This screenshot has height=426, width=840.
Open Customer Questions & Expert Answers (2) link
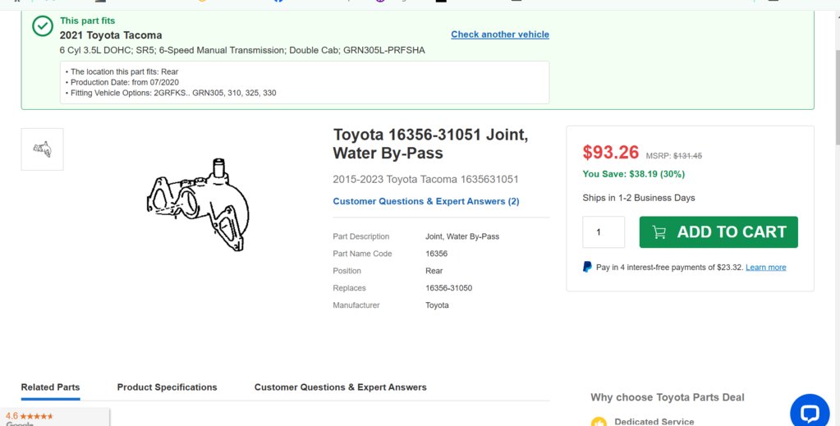426,201
